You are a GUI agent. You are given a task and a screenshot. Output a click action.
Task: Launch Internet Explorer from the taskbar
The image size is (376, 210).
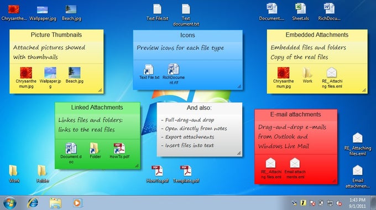pyautogui.click(x=33, y=203)
